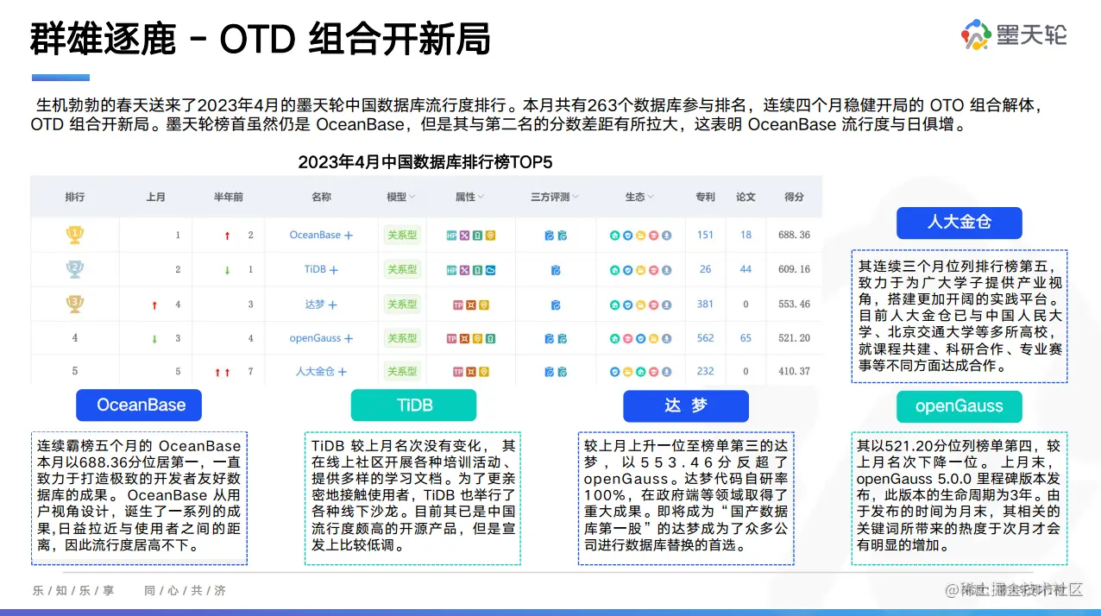
Task: Click the red up arrow in OceanBase row
Action: tap(227, 236)
